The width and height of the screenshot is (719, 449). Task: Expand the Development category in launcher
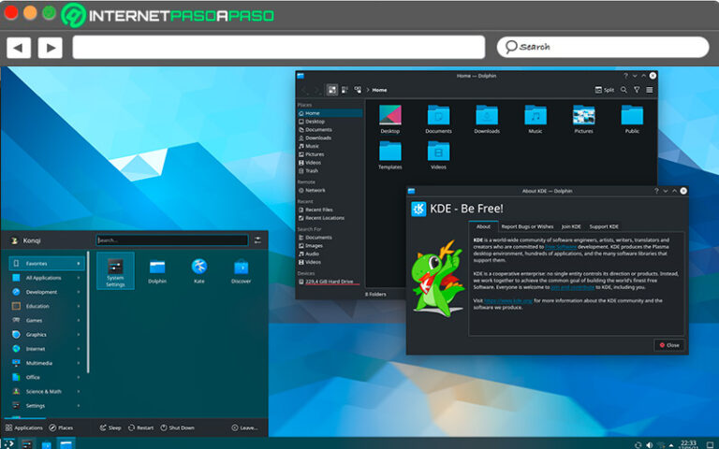click(x=46, y=292)
